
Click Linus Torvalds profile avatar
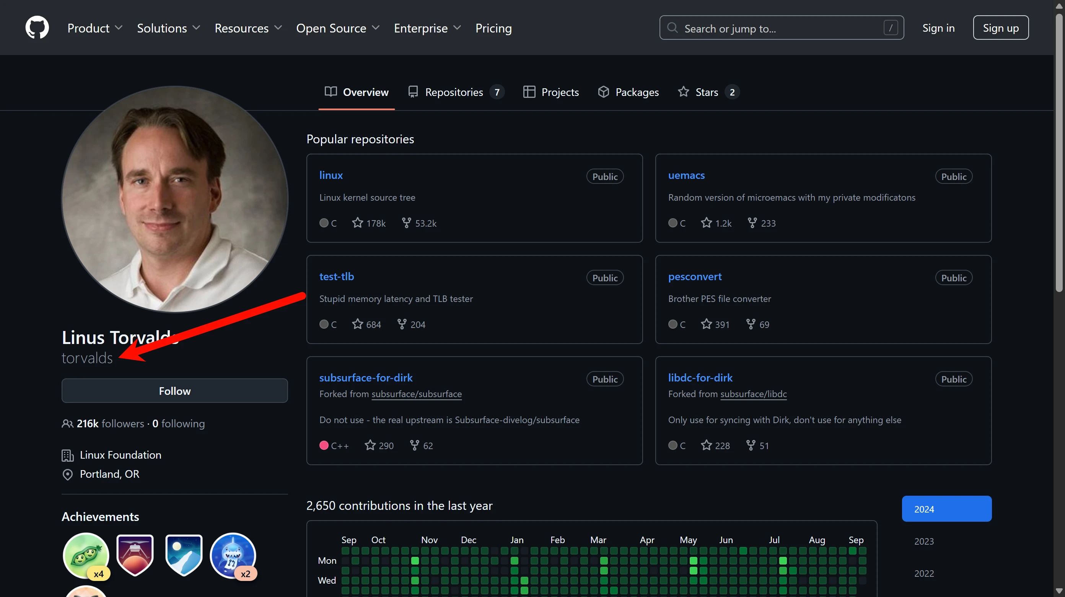point(174,199)
